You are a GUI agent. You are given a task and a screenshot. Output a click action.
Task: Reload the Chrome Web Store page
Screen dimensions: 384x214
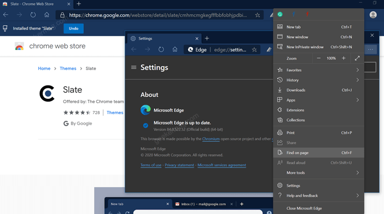33,15
